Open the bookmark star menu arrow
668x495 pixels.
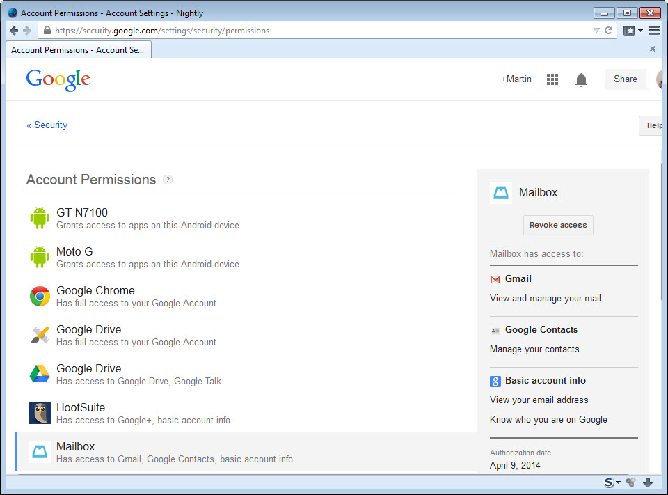point(641,30)
